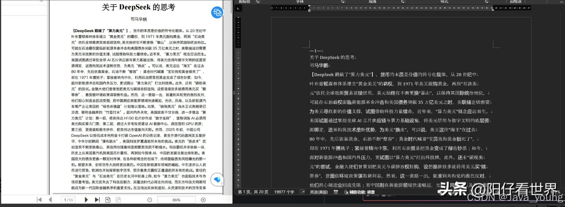Open the Word font group dialog launcher

[x=342, y=2]
